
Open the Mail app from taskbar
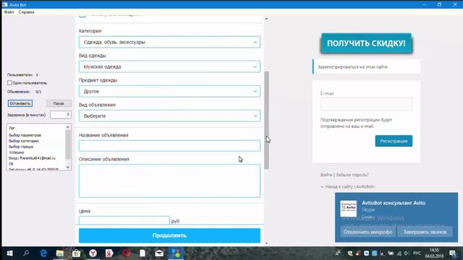(x=159, y=253)
